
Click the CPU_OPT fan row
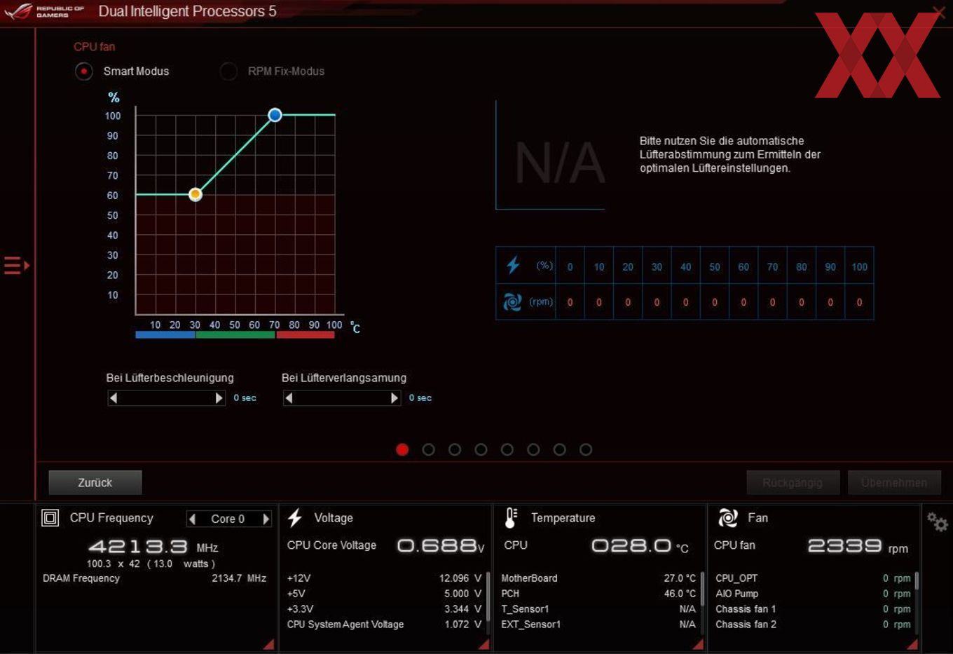point(813,578)
